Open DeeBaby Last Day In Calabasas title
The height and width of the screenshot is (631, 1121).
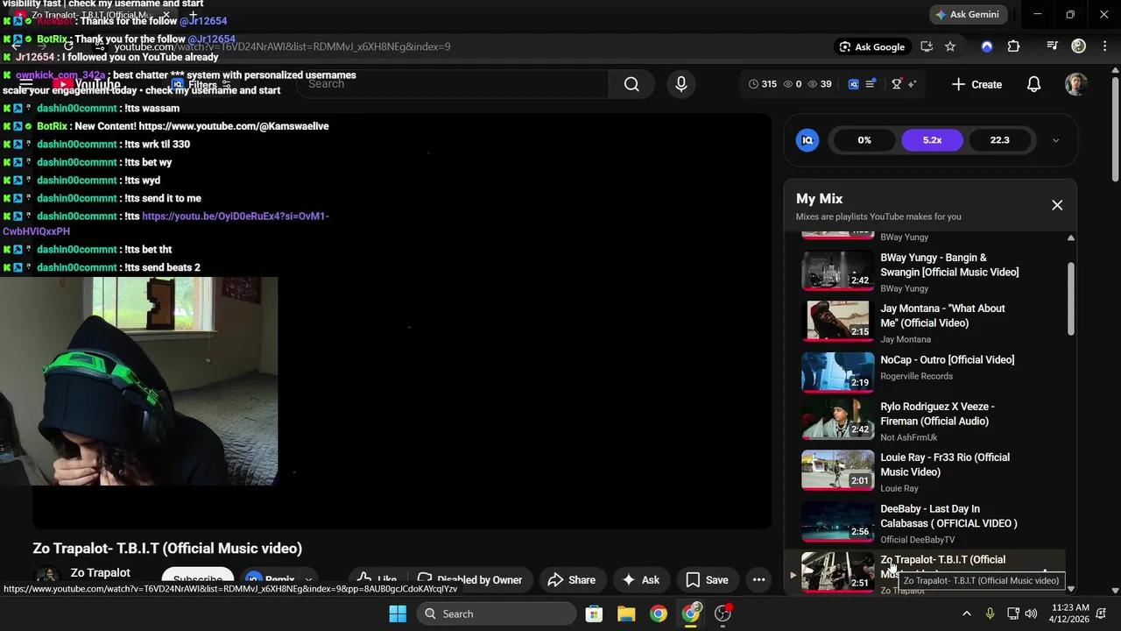pos(948,516)
